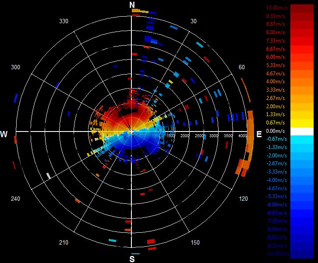
Task: Click the 330 degree azimuth label
Action: point(64,21)
